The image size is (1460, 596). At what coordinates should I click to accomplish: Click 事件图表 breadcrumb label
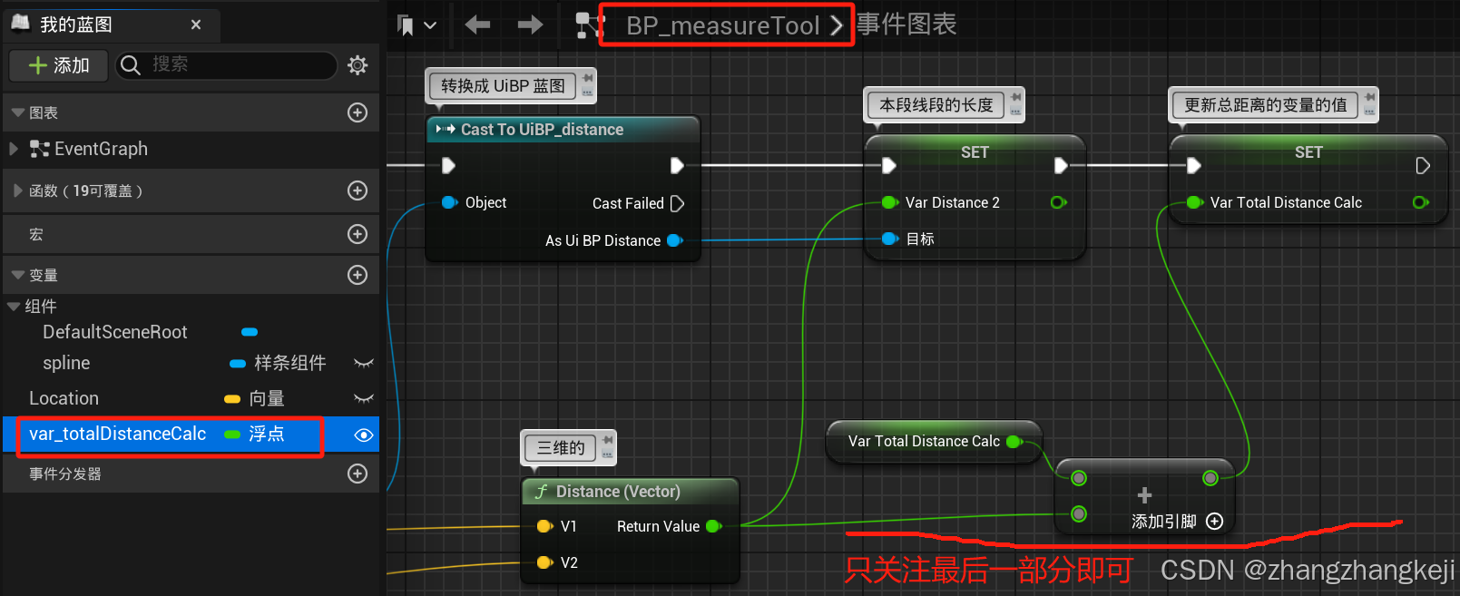pos(906,24)
